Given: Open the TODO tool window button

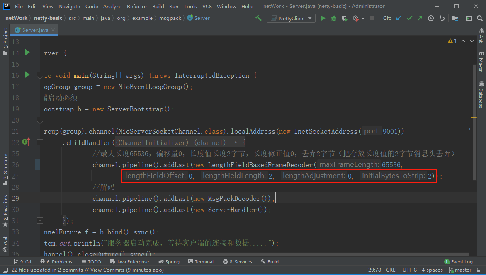Looking at the screenshot, I should pos(91,262).
